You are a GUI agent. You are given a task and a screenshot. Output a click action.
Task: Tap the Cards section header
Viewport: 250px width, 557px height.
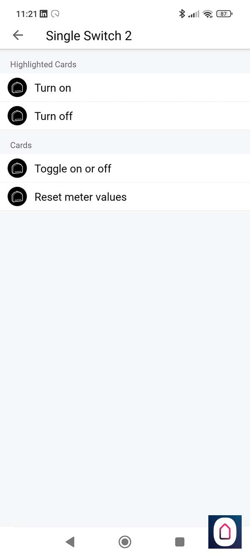(x=21, y=145)
